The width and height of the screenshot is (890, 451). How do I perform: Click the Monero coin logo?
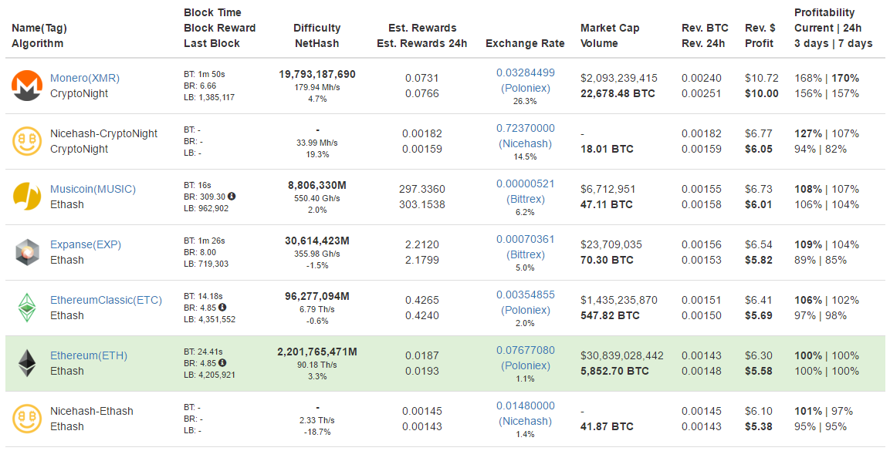pyautogui.click(x=27, y=86)
